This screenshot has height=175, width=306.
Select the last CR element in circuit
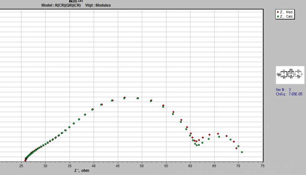click(x=298, y=74)
